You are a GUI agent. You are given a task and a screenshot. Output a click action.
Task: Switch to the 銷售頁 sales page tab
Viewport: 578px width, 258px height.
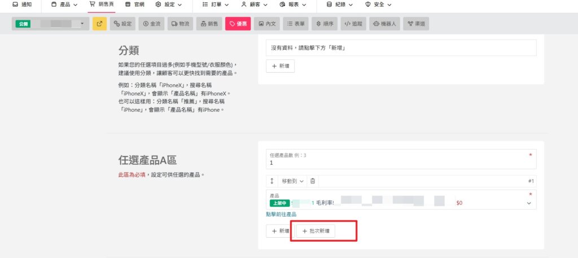(102, 5)
